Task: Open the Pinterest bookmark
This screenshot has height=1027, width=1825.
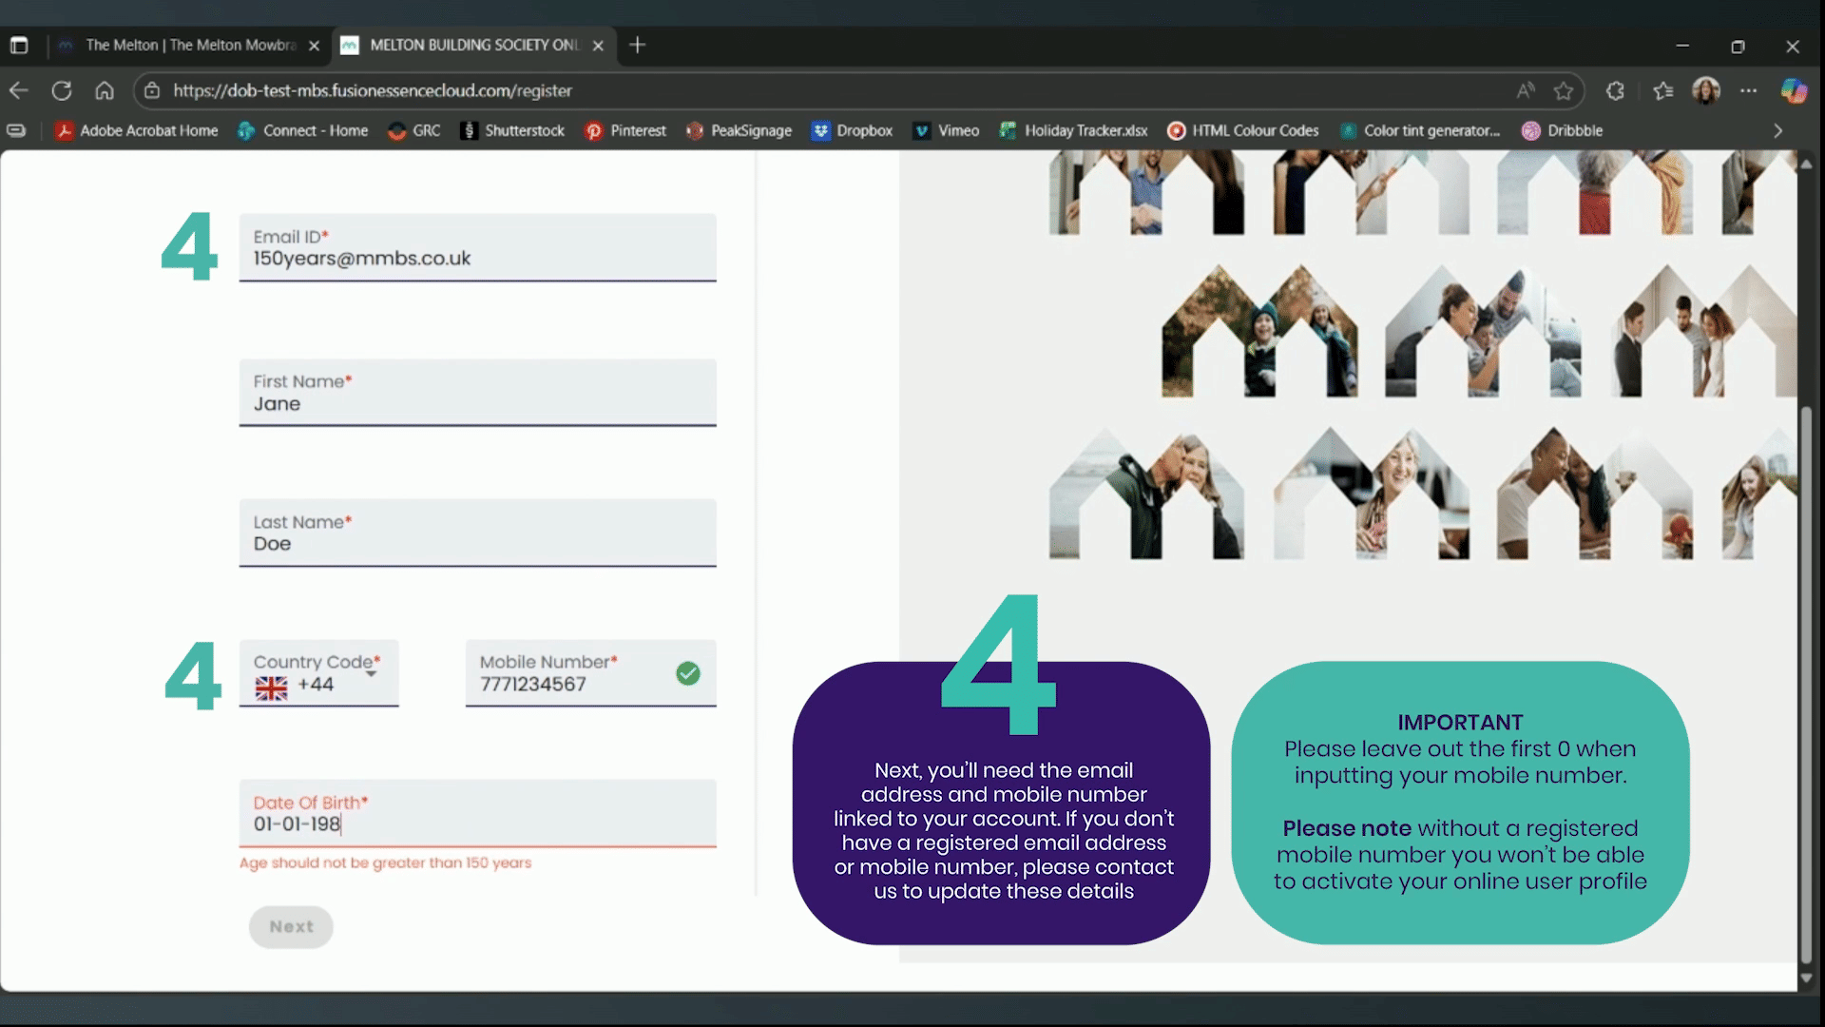Action: pyautogui.click(x=625, y=130)
